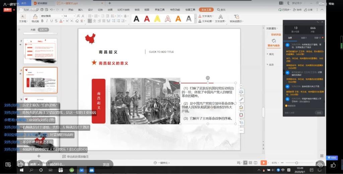Click the layers icon beside the slide

[241, 92]
